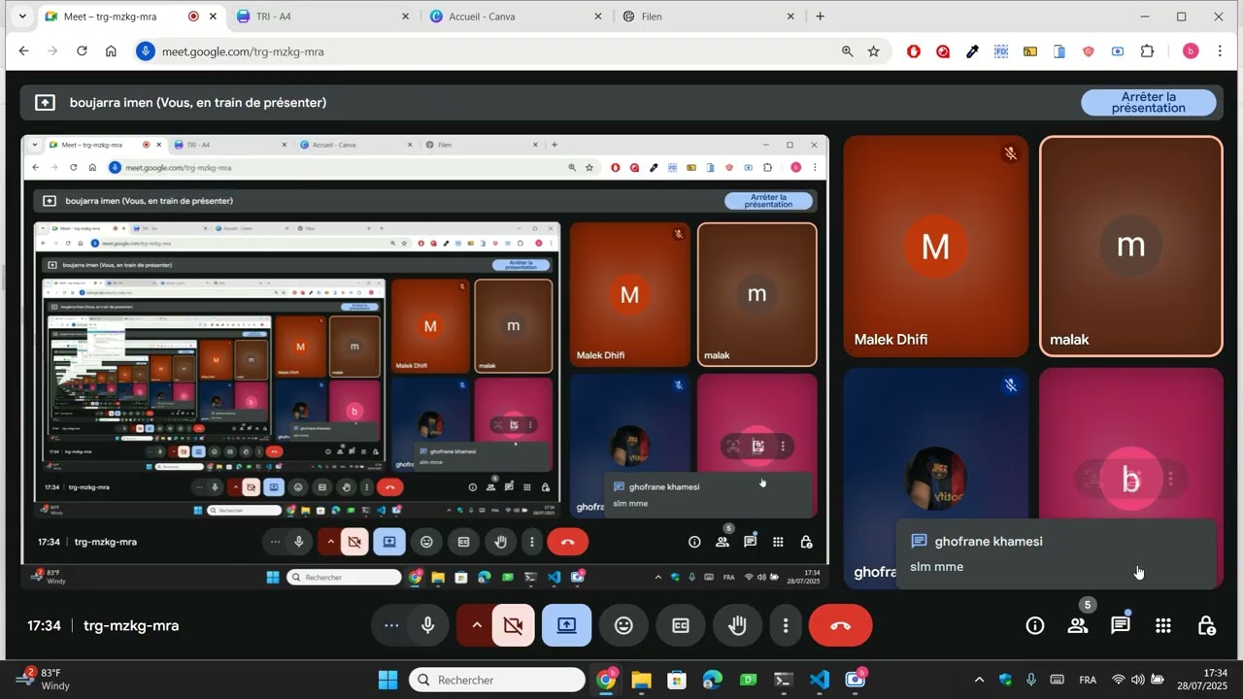
Task: Leave the call with red hang-up button
Action: [841, 626]
